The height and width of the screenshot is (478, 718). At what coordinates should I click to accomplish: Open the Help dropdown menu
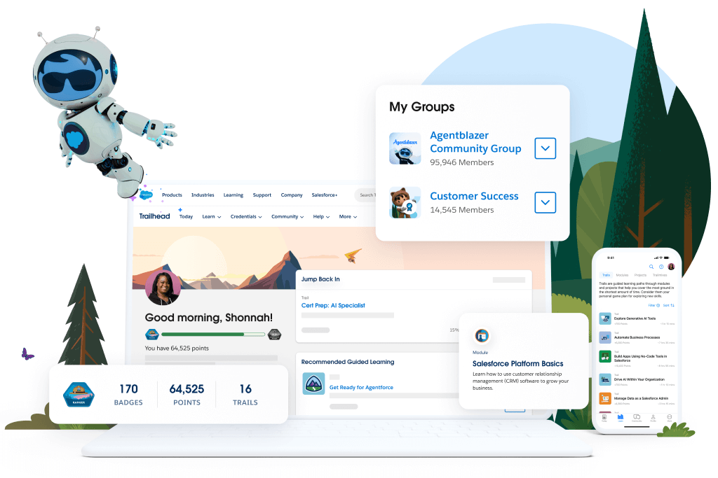click(321, 217)
